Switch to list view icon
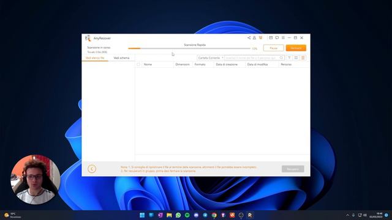 (x=303, y=58)
